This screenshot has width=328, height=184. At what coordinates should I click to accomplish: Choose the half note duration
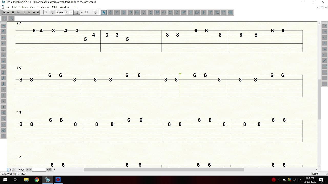tap(3, 49)
